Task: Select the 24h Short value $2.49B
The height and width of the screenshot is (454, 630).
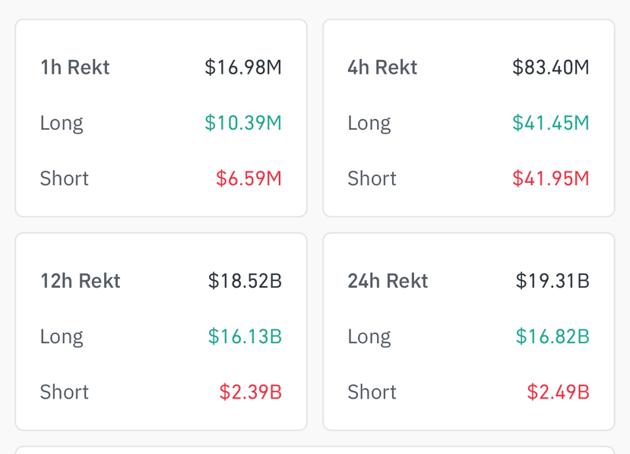Action: (559, 392)
